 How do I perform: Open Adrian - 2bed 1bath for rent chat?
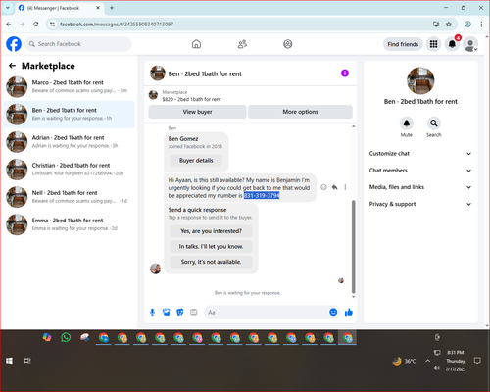tap(69, 142)
